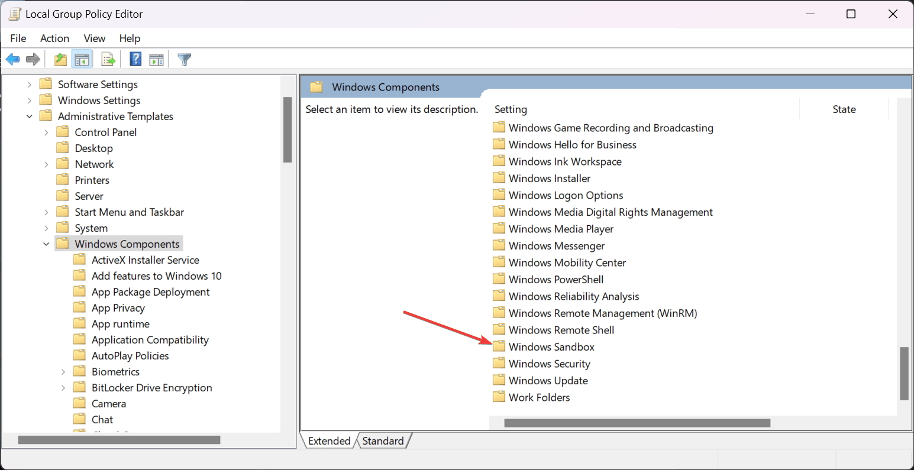
Task: Expand the BitLocker Drive Encryption node
Action: tap(63, 388)
